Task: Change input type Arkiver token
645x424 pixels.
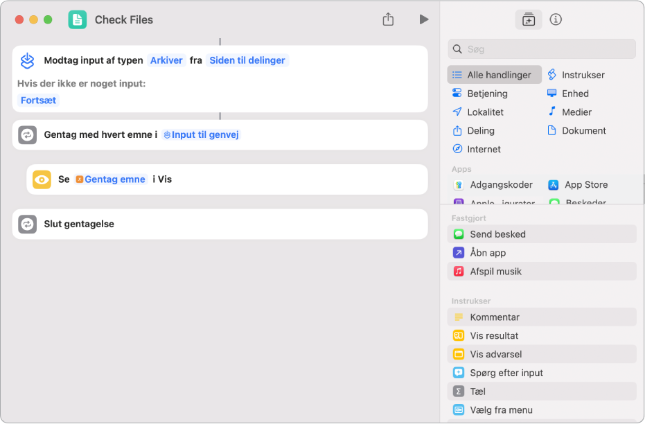Action: click(166, 60)
